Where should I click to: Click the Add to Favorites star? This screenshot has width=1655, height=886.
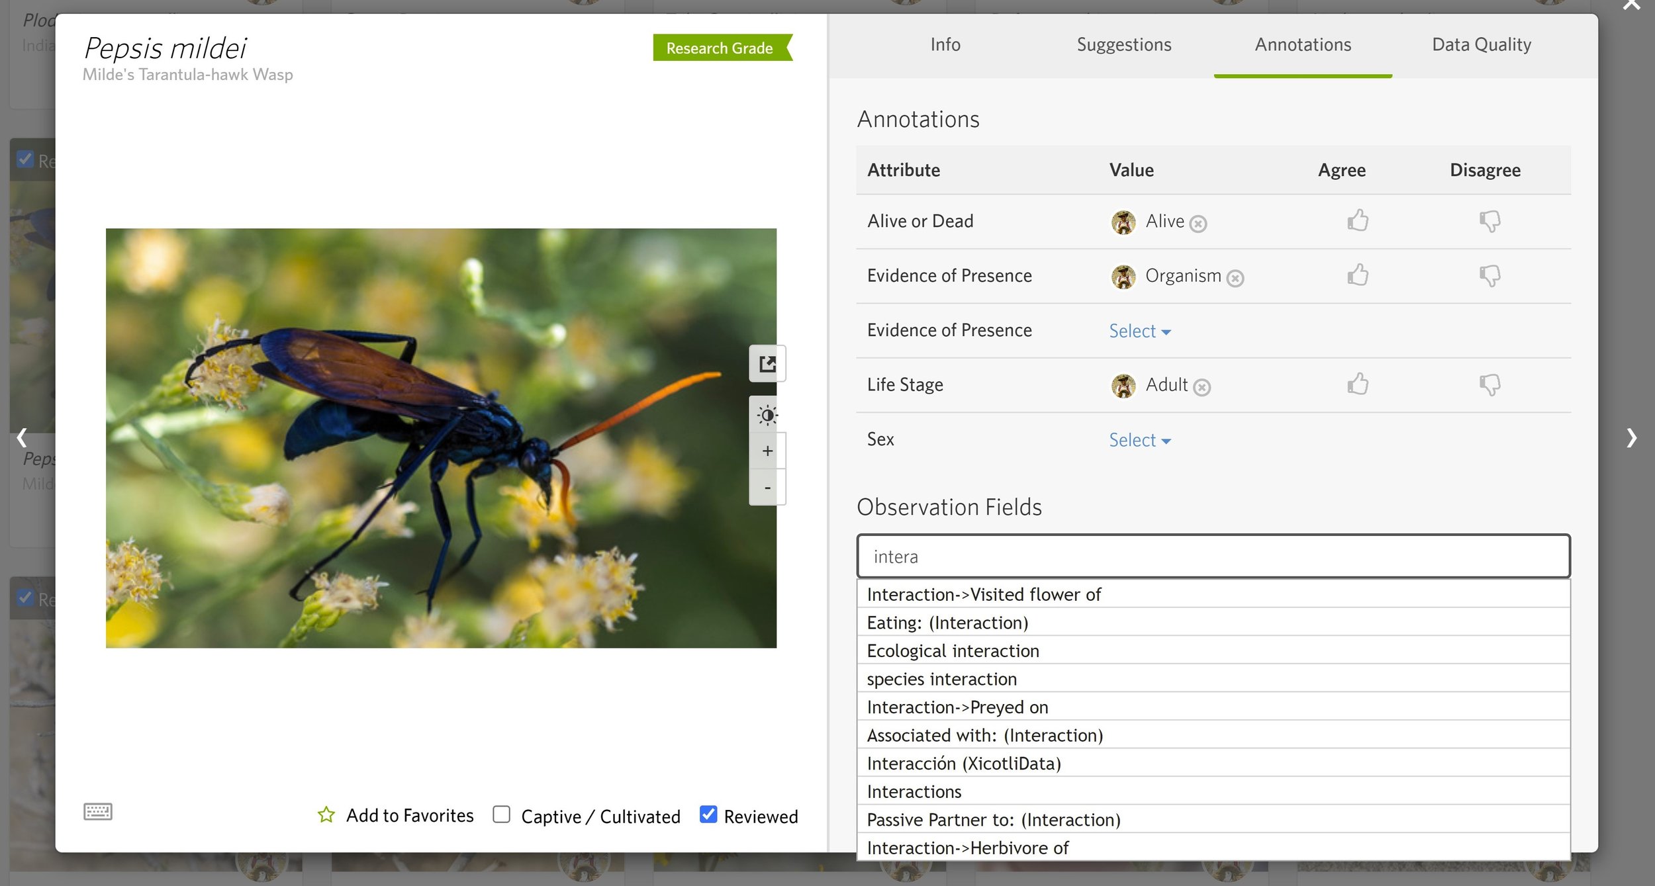click(x=326, y=815)
